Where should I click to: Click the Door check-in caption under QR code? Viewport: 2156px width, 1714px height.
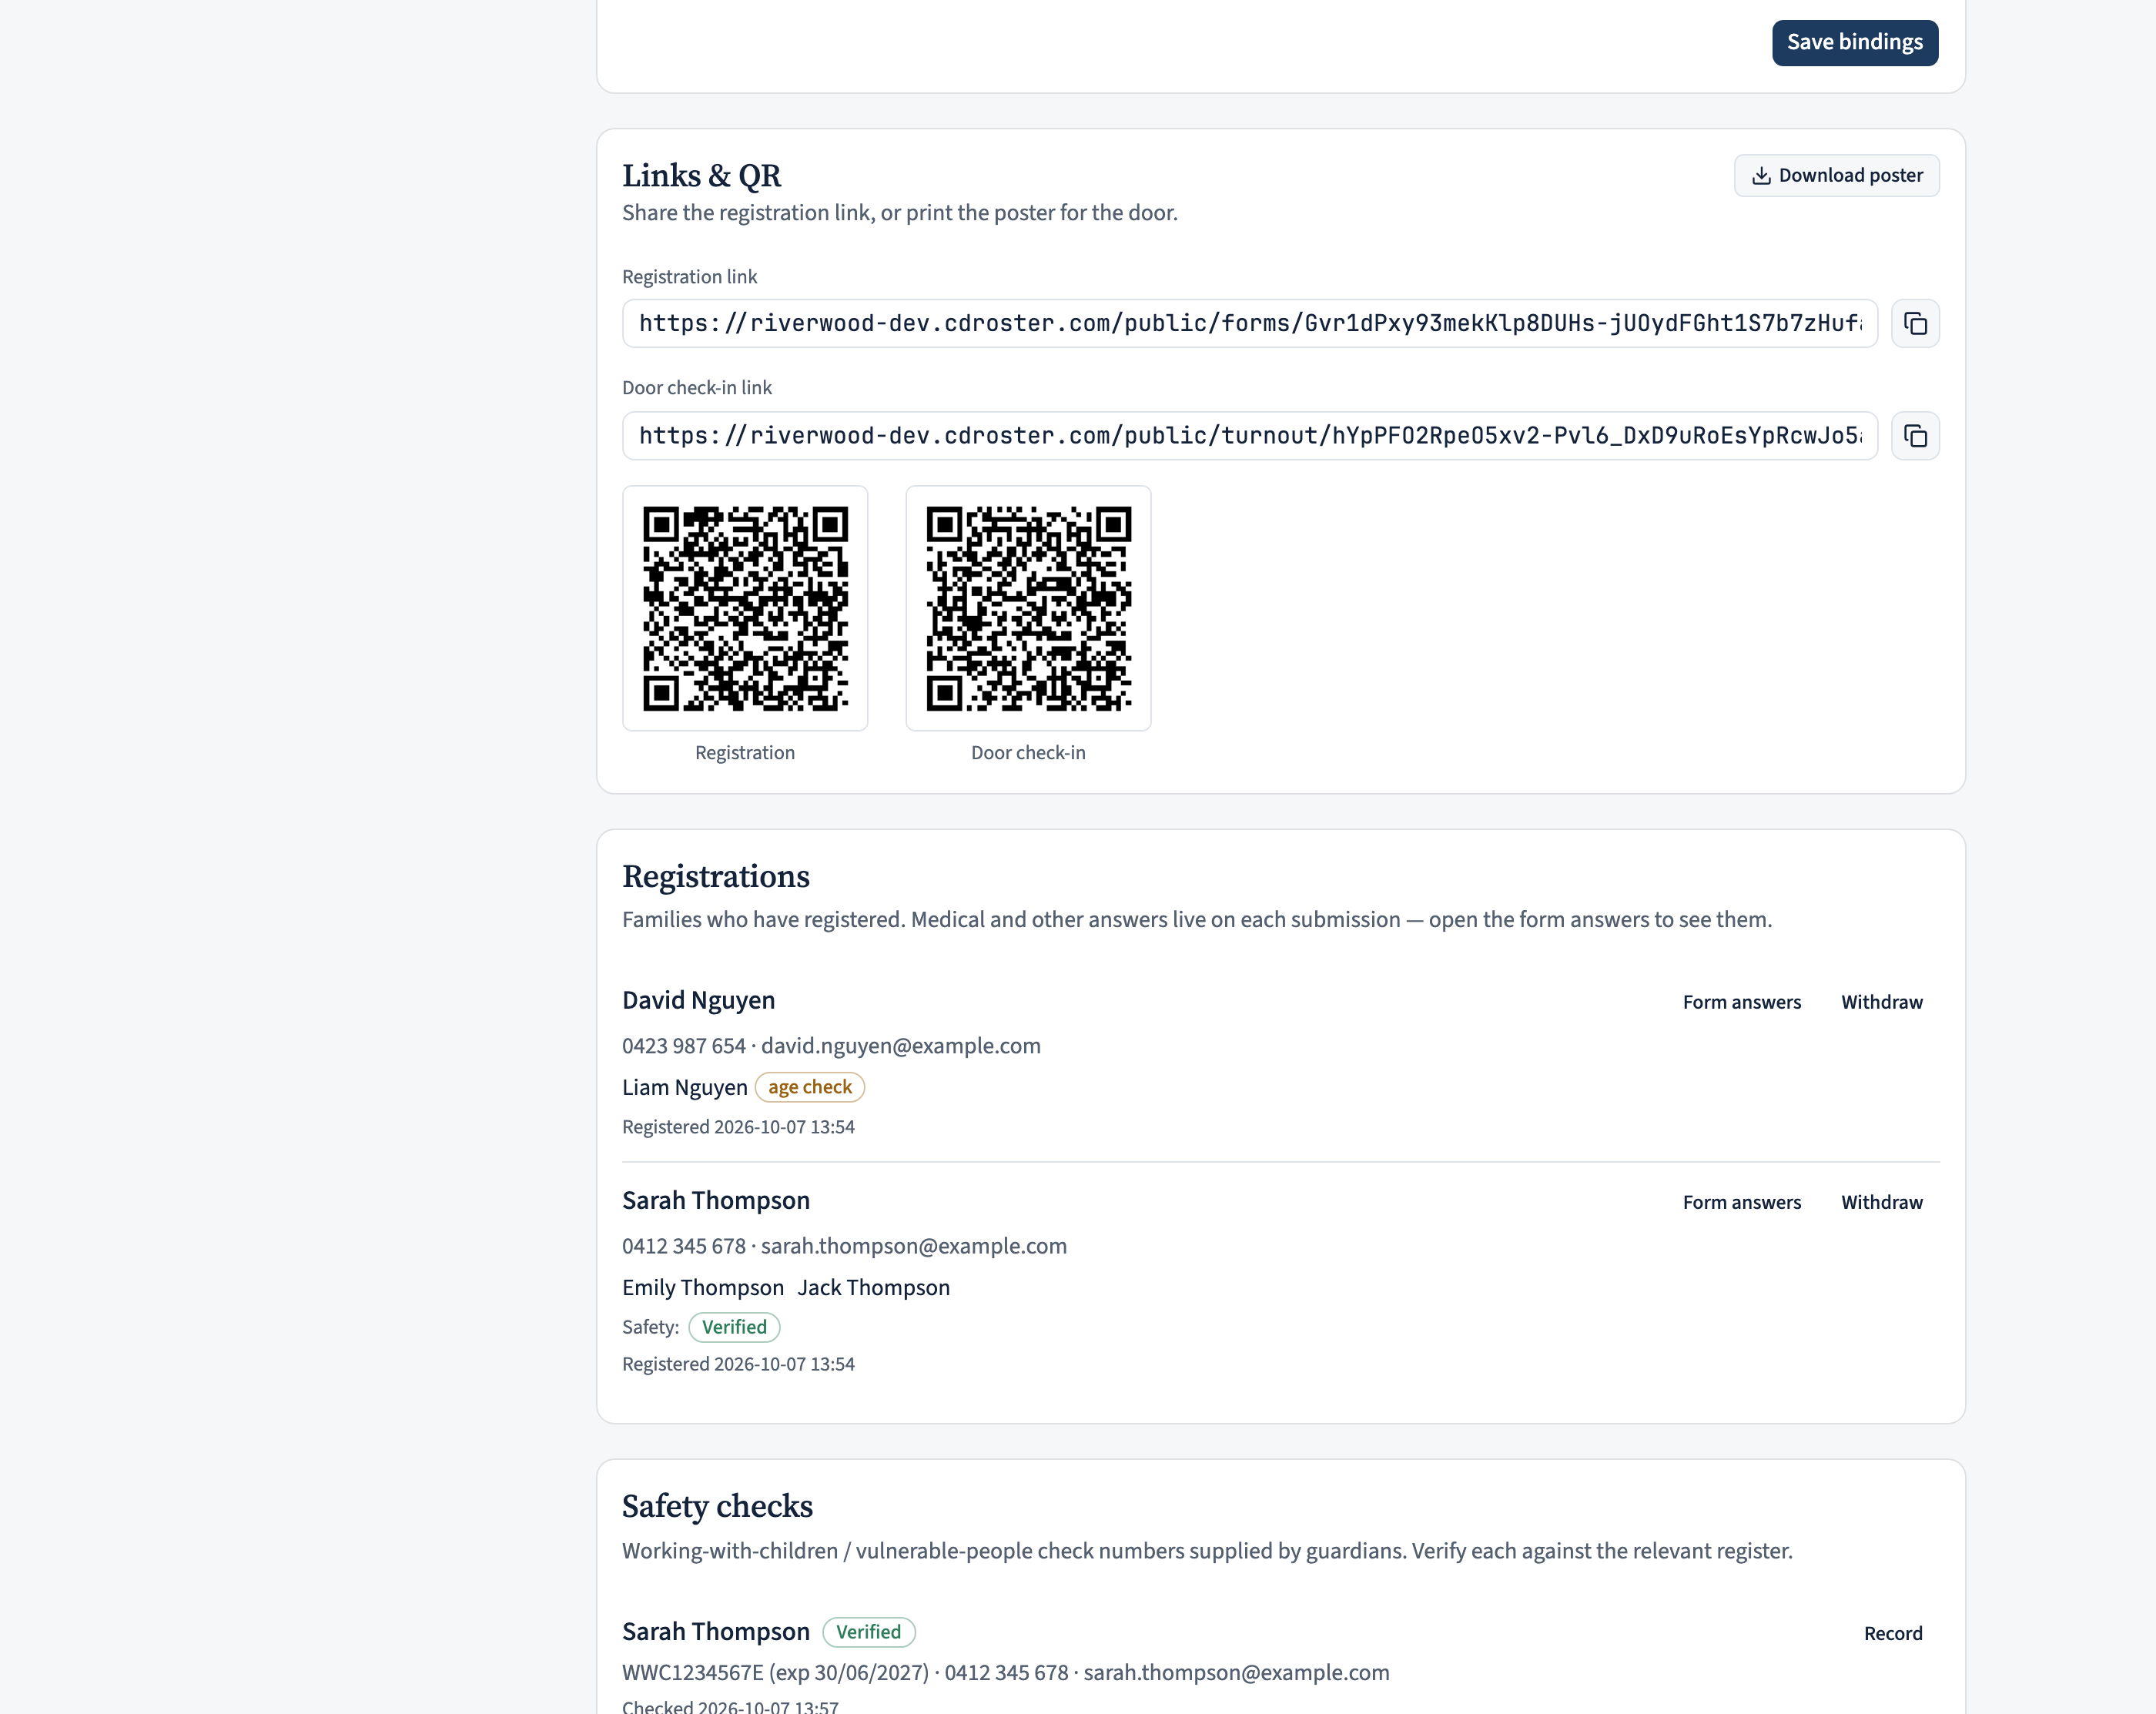1028,753
